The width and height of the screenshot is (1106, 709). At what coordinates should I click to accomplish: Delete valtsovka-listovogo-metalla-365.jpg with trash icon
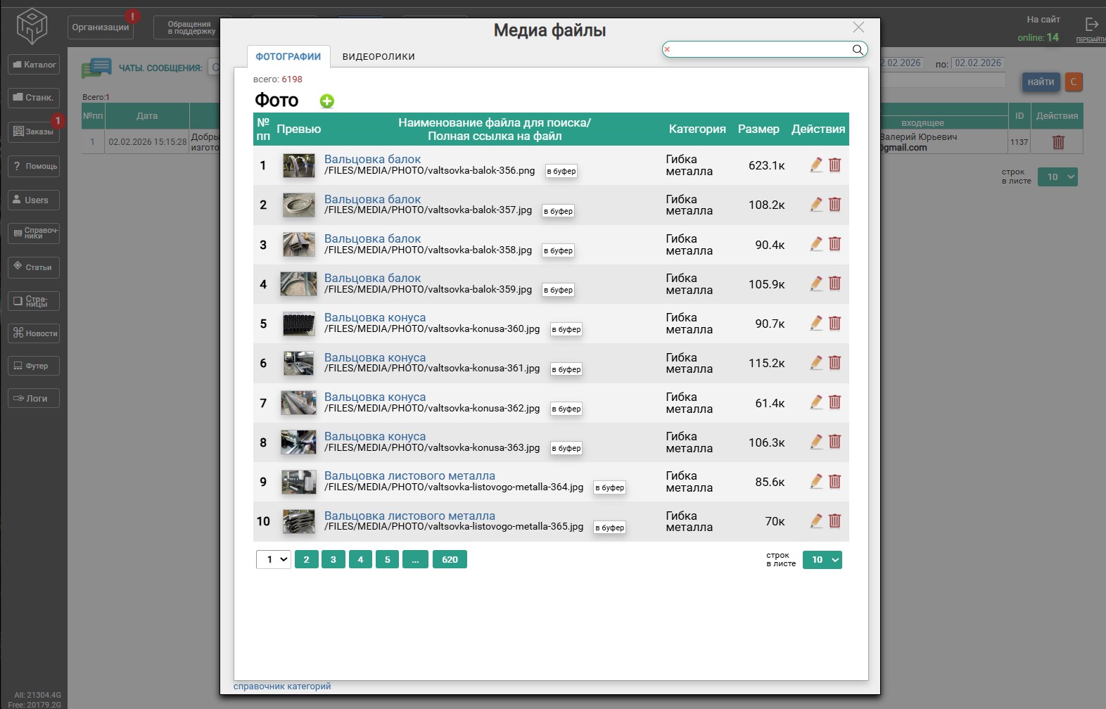835,521
